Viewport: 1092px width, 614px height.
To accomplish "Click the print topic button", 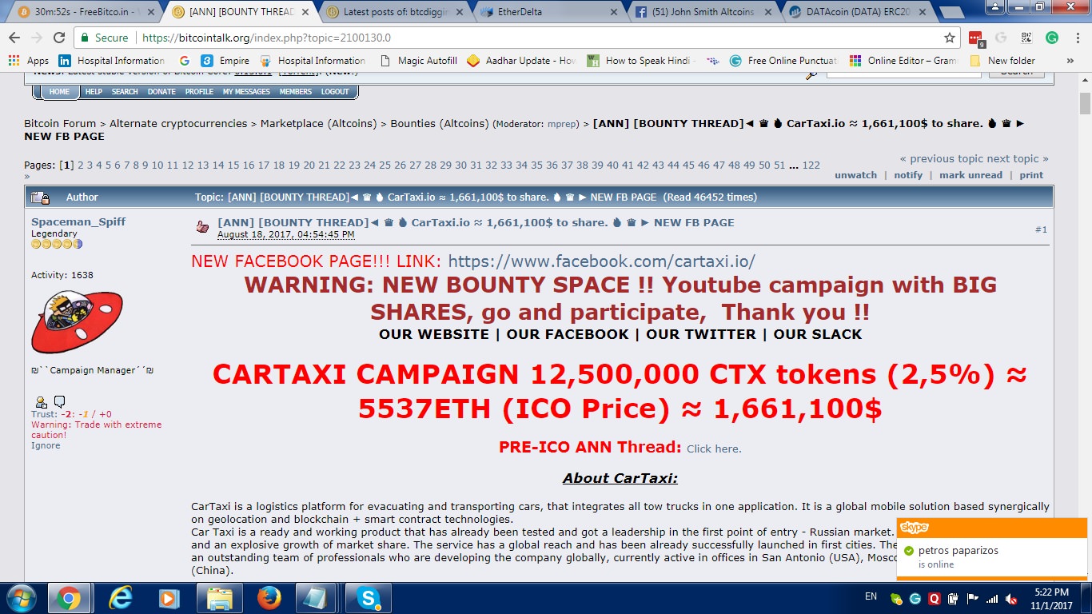I will [1031, 175].
